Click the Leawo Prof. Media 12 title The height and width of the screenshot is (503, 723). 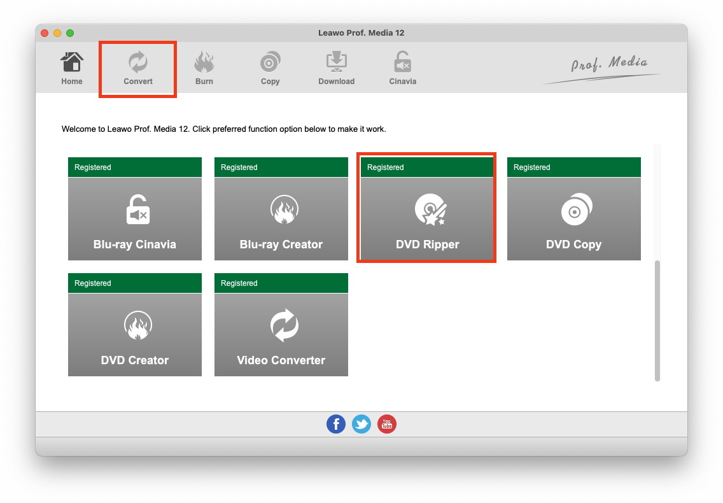pyautogui.click(x=361, y=32)
